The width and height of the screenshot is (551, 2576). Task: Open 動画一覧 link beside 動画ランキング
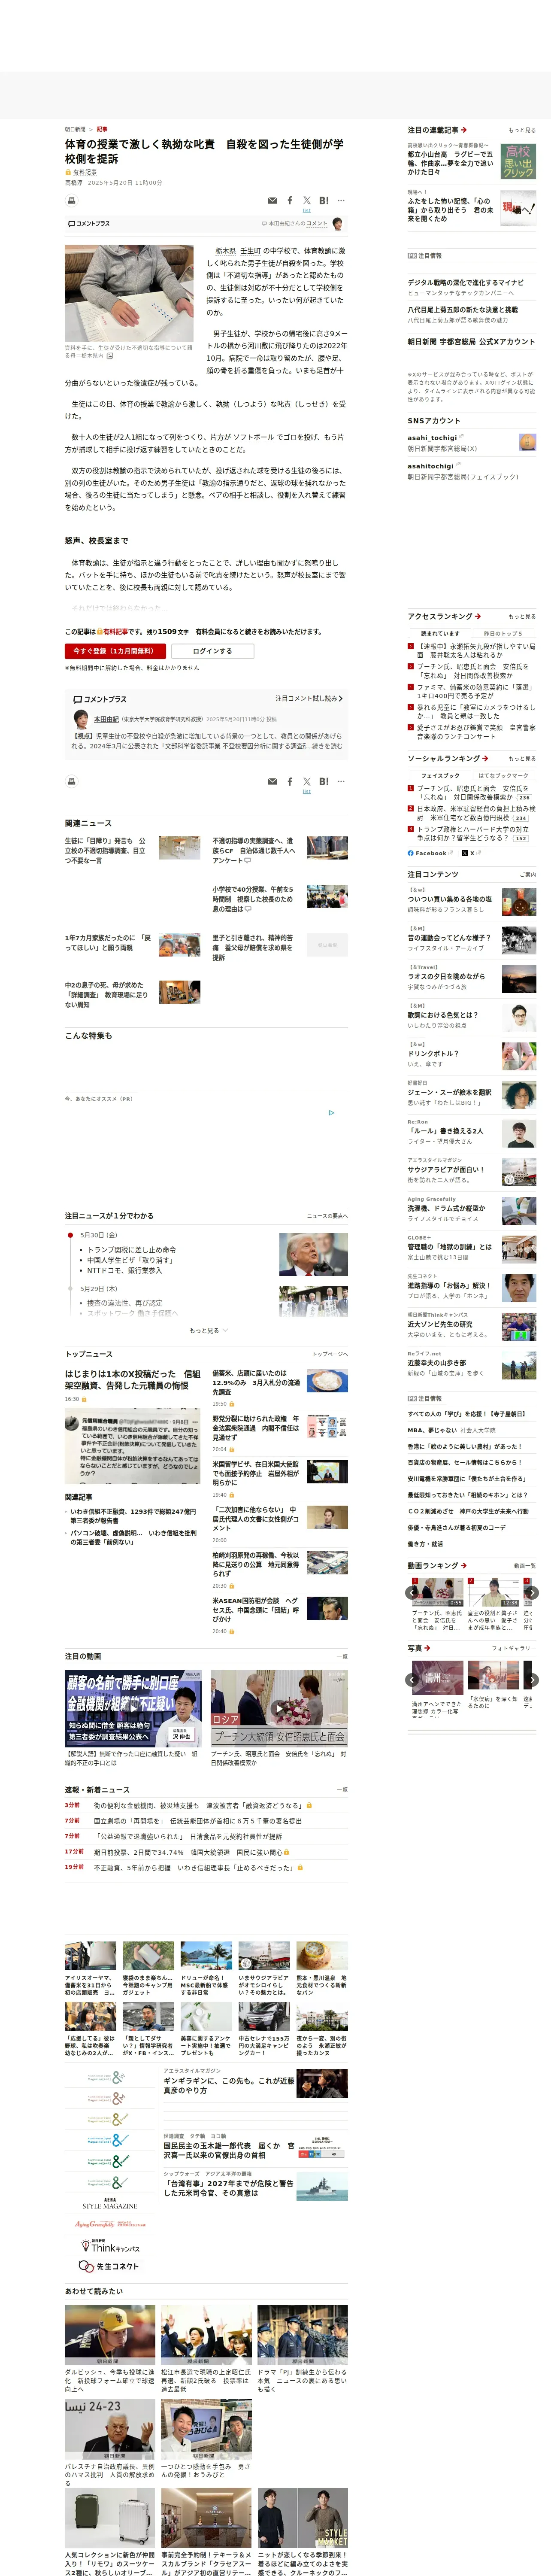click(525, 1566)
